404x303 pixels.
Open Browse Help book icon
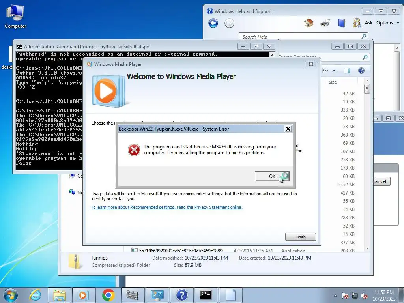coord(341,23)
